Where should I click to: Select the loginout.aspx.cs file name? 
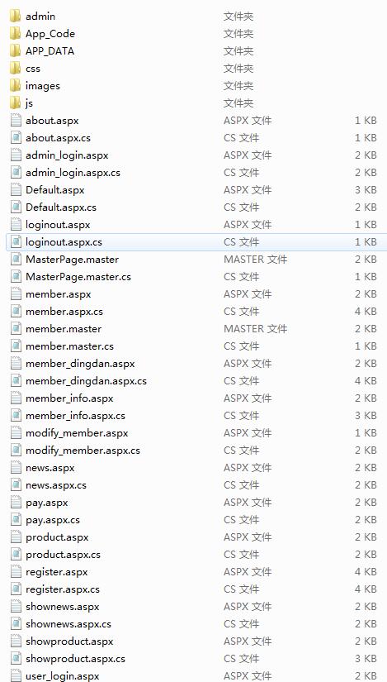pyautogui.click(x=64, y=242)
